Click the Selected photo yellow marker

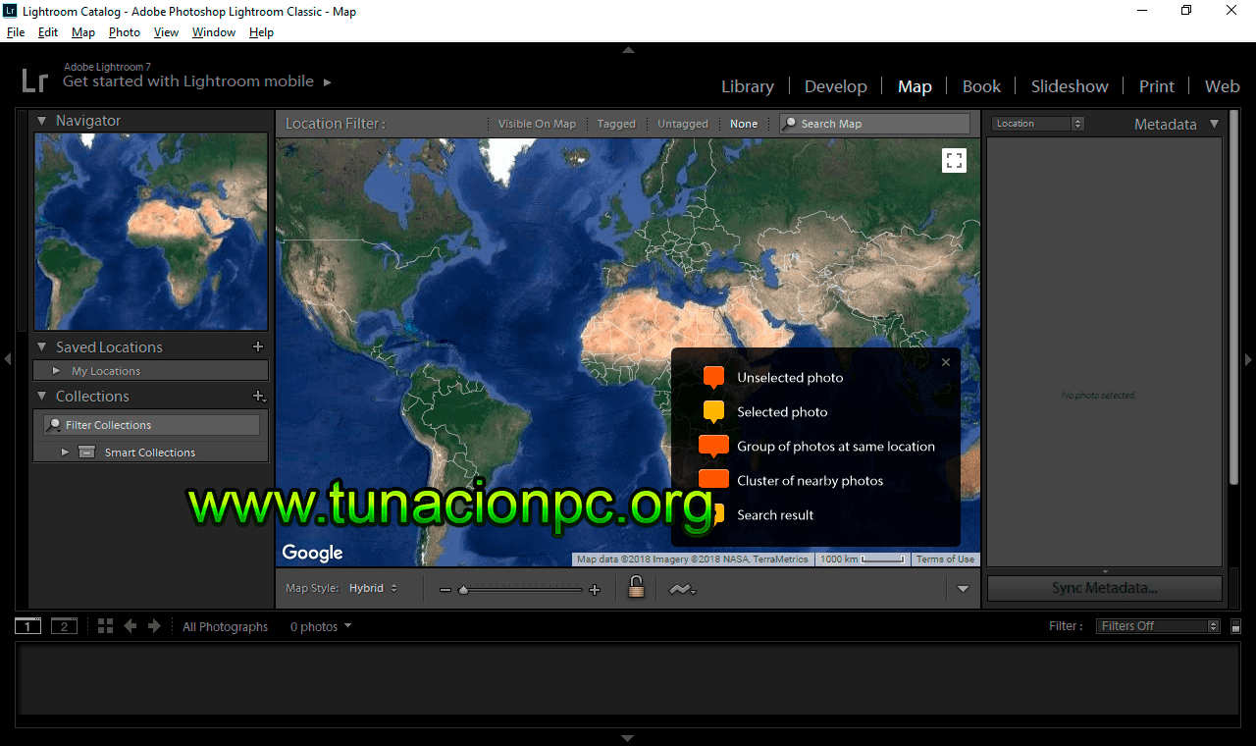pyautogui.click(x=713, y=411)
